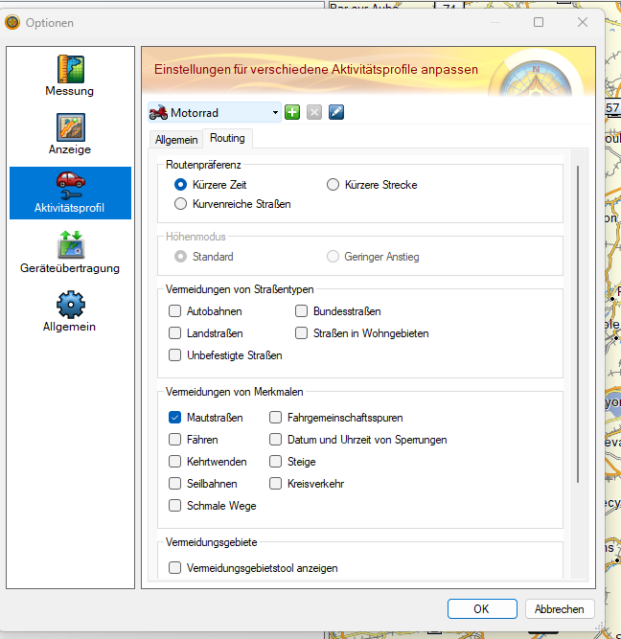Uncheck the Mautstraßen avoidance
Screen dimensions: 621x639
coord(174,418)
